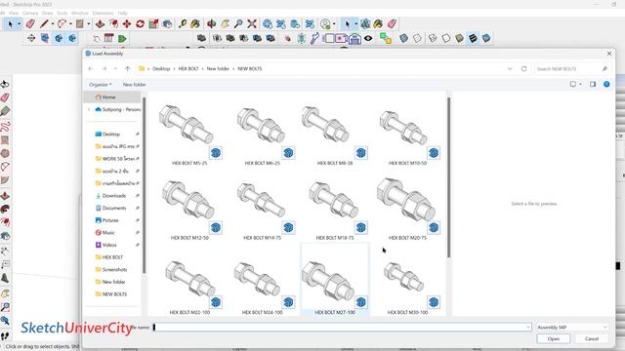Open the Draw menu

coord(48,13)
